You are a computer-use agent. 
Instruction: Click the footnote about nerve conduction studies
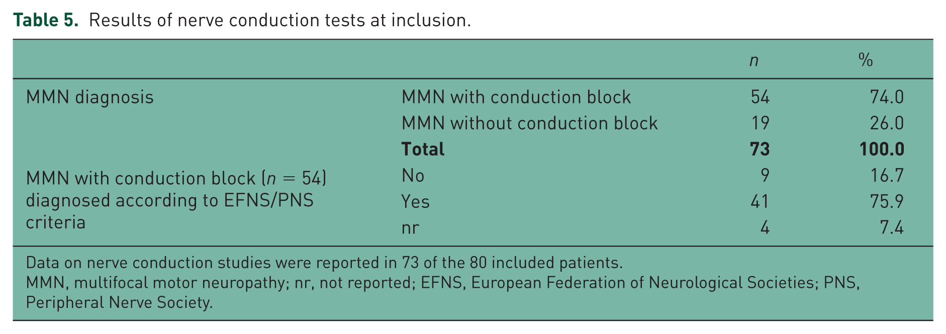324,263
